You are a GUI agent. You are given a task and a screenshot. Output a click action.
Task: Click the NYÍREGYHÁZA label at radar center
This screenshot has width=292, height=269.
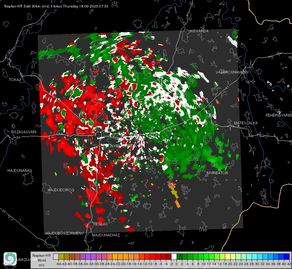[124, 146]
